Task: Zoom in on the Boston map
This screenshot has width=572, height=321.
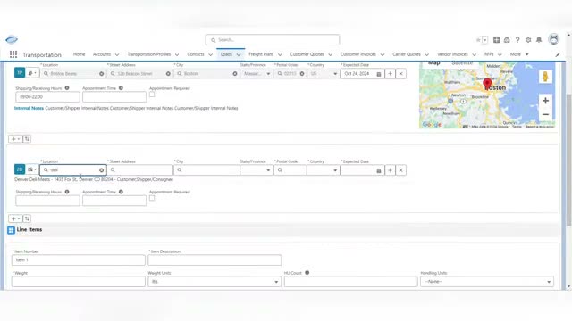Action: click(x=545, y=101)
